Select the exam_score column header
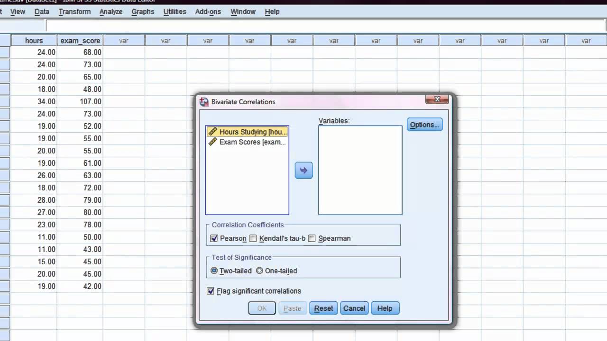 pyautogui.click(x=80, y=41)
